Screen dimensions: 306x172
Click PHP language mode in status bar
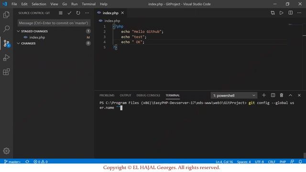[283, 161]
